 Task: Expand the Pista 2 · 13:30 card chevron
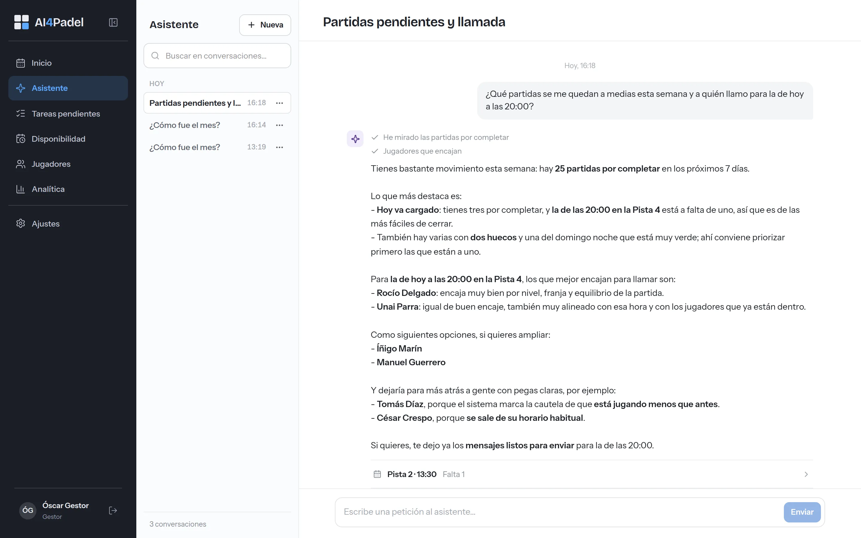806,474
